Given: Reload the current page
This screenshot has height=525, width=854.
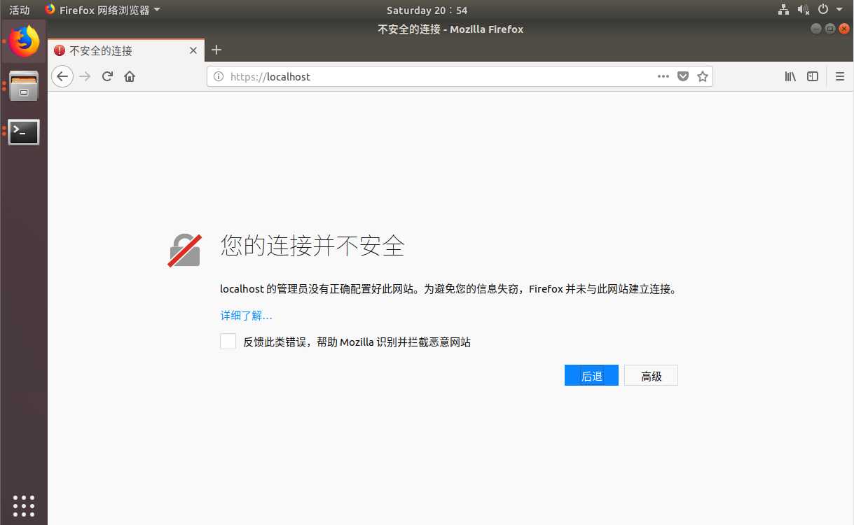Looking at the screenshot, I should (x=107, y=76).
